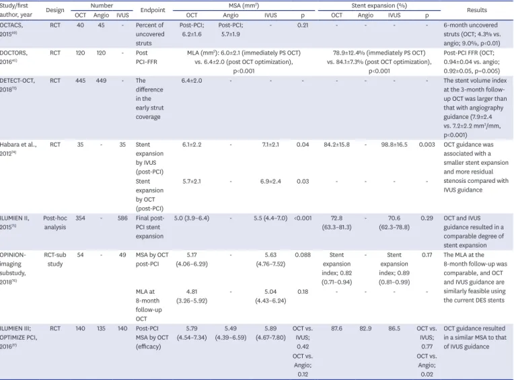Click the '86.5' IVUS stent expansion value
This screenshot has height=380, width=514.
[394, 328]
